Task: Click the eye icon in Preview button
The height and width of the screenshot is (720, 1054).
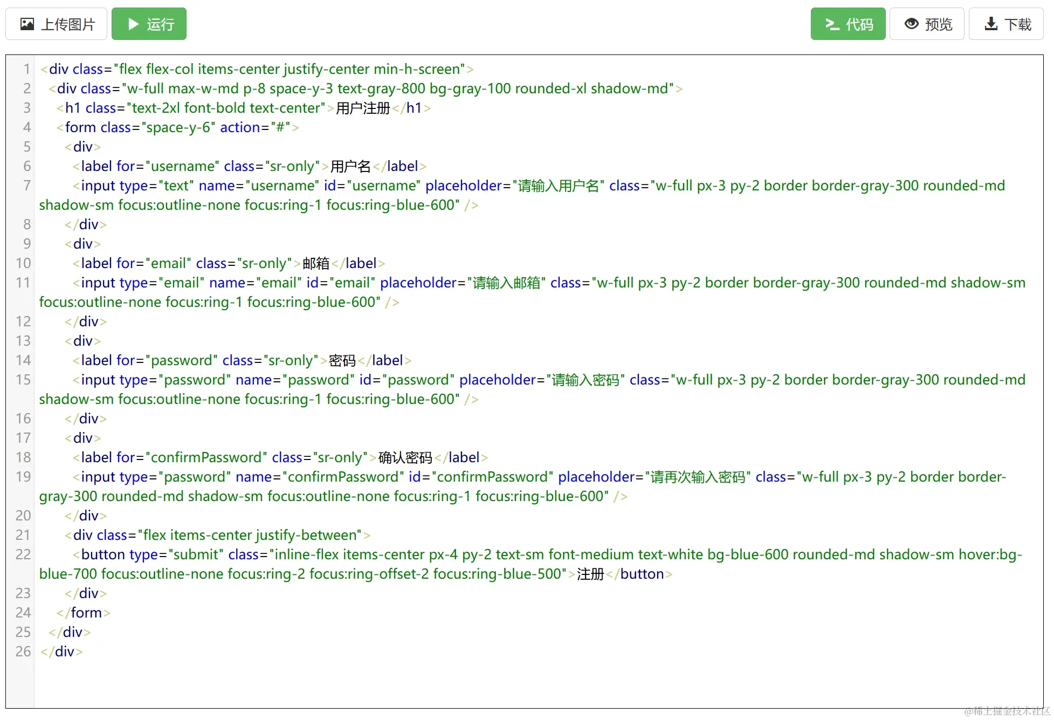Action: tap(911, 24)
